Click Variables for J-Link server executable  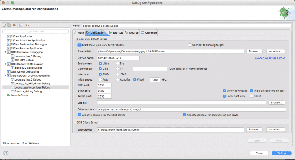pyautogui.click(x=275, y=51)
